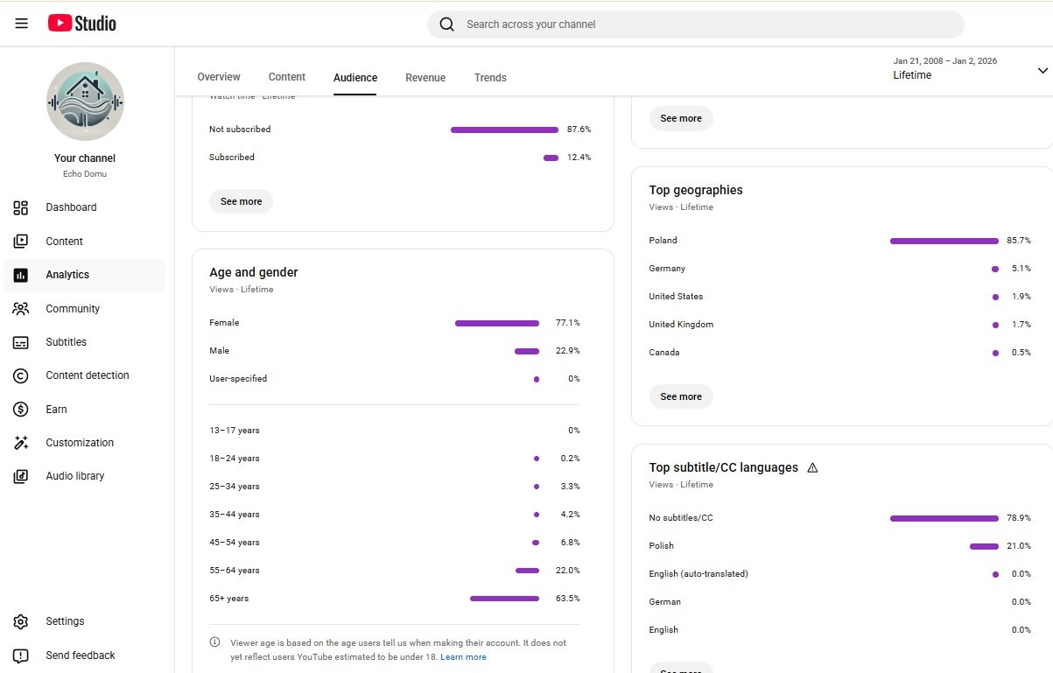Go to Content section icon
The height and width of the screenshot is (673, 1053).
click(x=21, y=242)
